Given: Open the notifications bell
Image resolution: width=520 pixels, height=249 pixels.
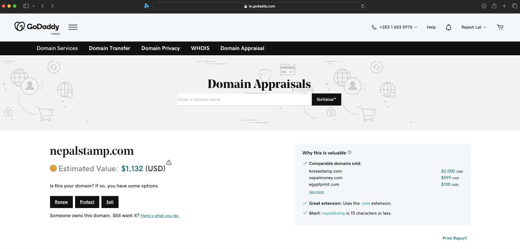Looking at the screenshot, I should (448, 27).
